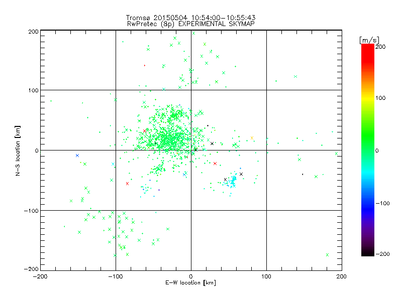Click the colorbar label "-100"
The image size is (402, 301).
pyautogui.click(x=382, y=203)
